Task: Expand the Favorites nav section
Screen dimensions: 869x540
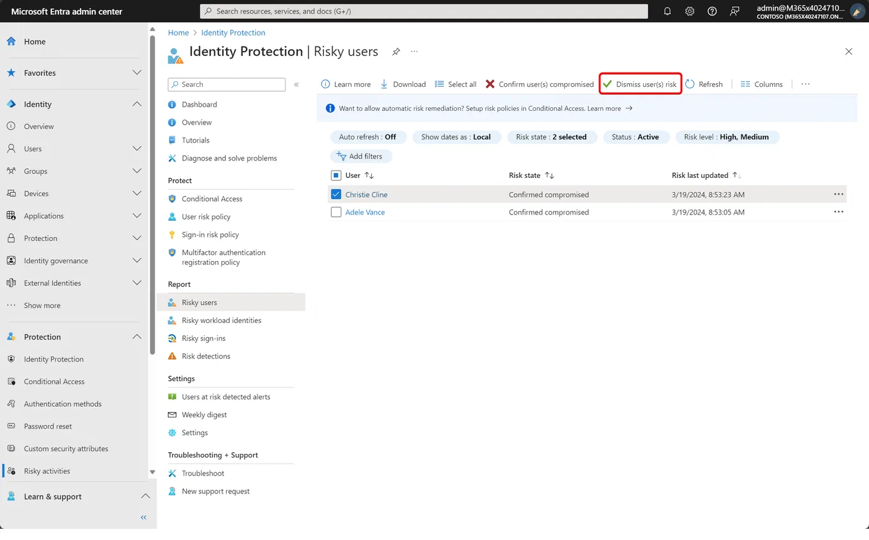Action: (x=137, y=73)
